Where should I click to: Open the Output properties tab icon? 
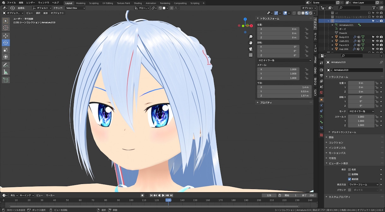click(321, 75)
